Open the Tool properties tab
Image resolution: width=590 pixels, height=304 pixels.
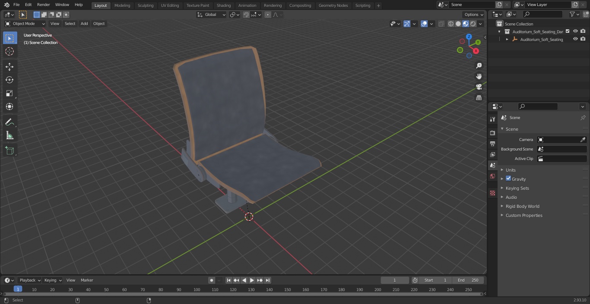(492, 119)
